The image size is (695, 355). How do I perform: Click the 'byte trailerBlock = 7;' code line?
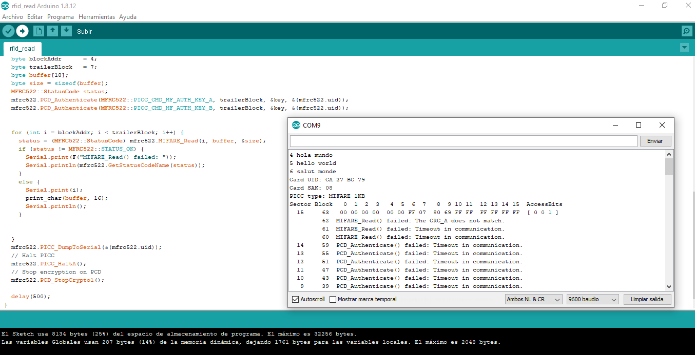(54, 67)
